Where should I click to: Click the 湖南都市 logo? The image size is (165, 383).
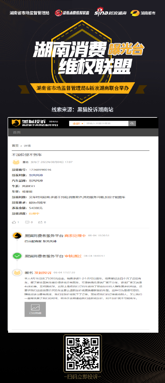coord(143,13)
